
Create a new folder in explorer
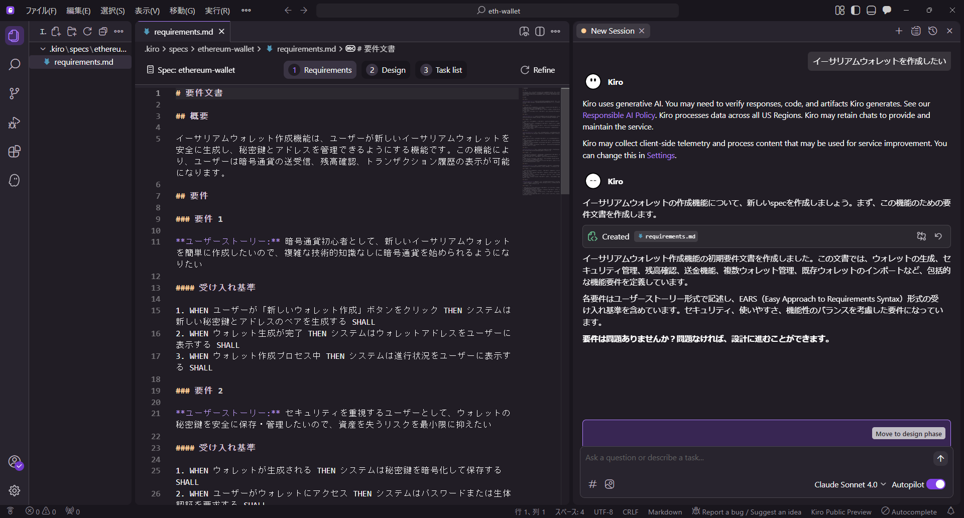72,31
